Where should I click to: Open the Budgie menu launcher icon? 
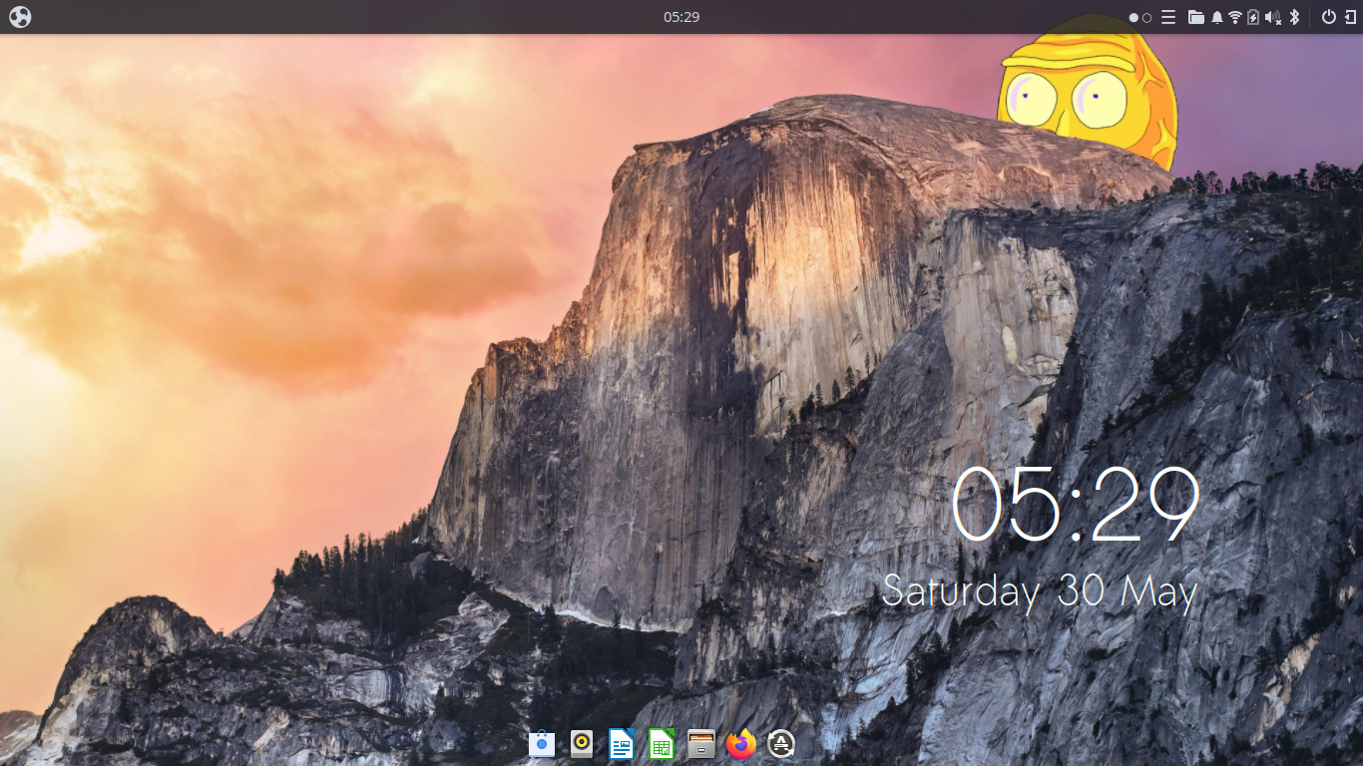(x=20, y=17)
